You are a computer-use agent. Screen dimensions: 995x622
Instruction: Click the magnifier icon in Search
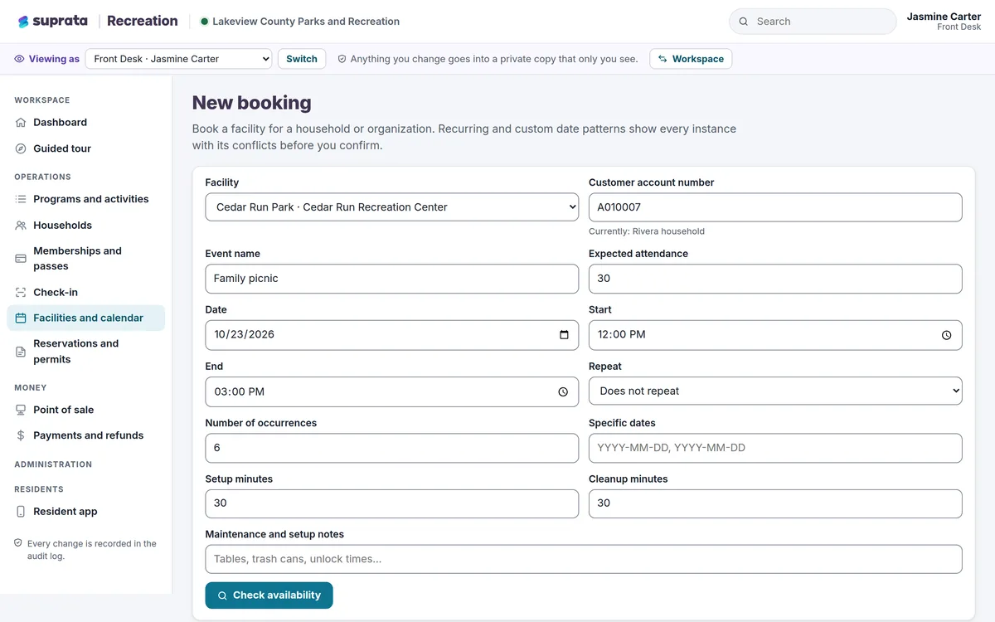pyautogui.click(x=744, y=22)
